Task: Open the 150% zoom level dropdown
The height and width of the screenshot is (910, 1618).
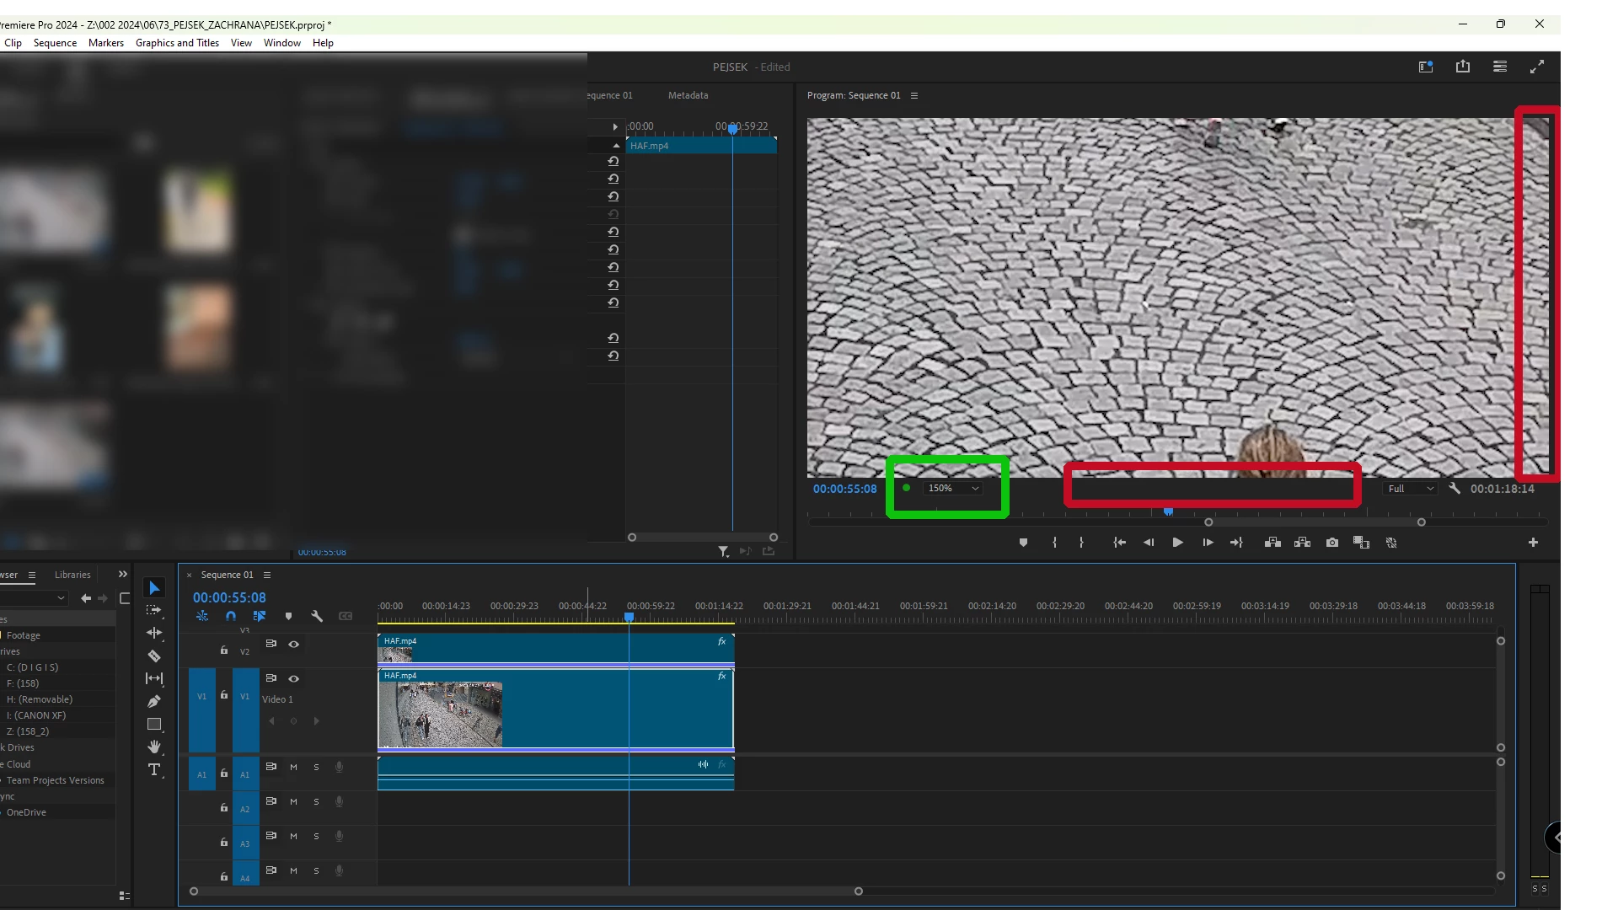Action: point(953,488)
